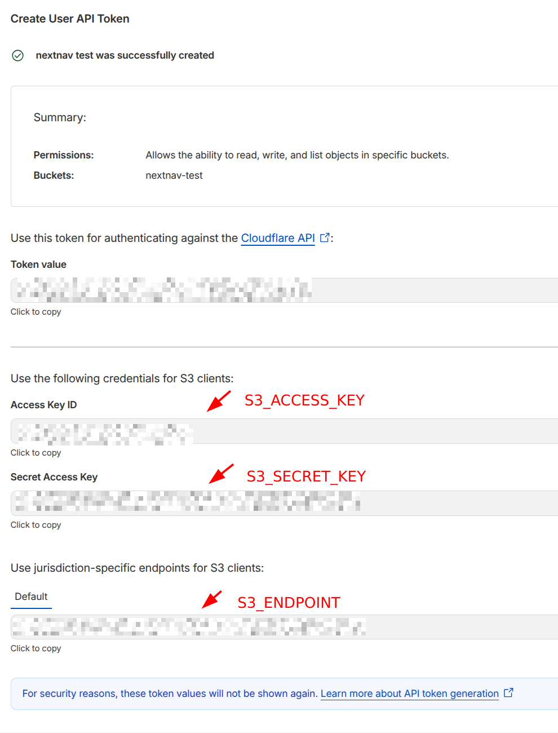Viewport: 558px width, 733px height.
Task: Select the Default jurisdiction tab
Action: click(31, 597)
